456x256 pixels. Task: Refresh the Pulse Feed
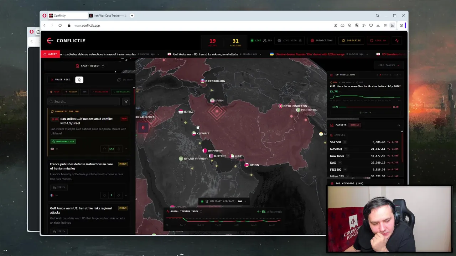(119, 80)
